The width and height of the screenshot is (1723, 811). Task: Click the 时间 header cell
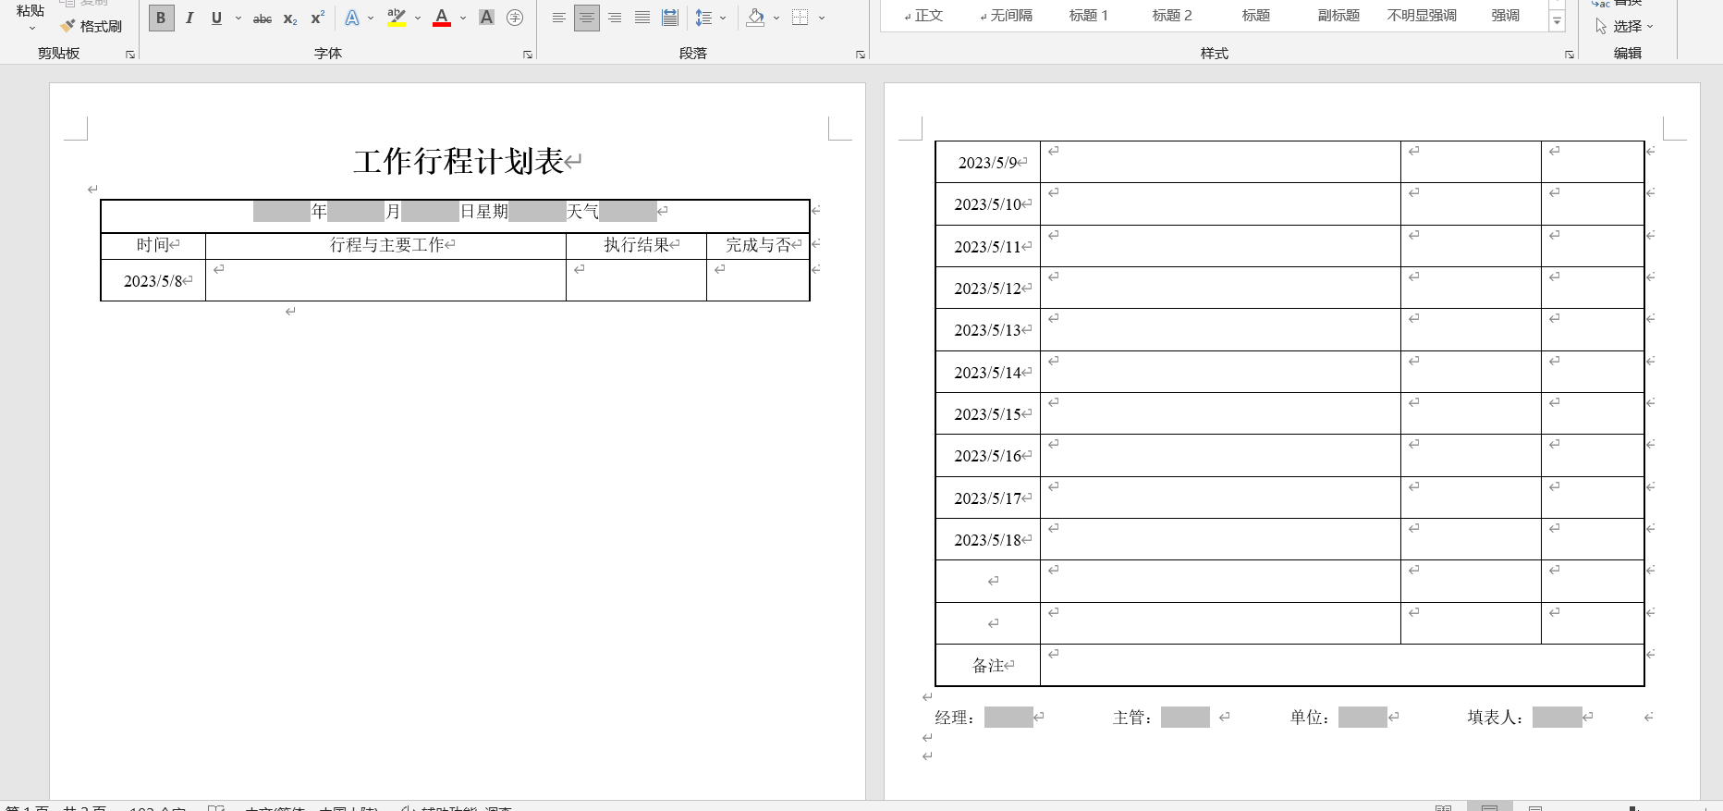pyautogui.click(x=153, y=245)
